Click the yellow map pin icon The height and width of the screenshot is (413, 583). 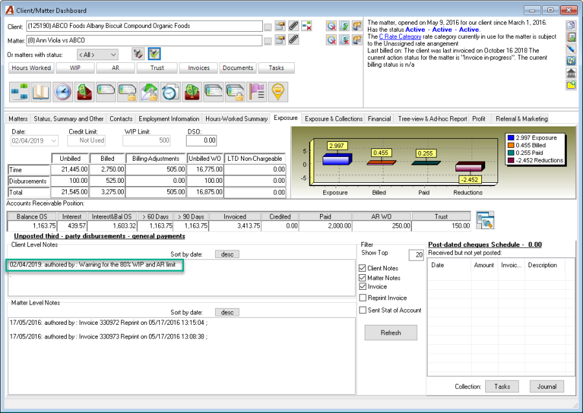coord(278,91)
